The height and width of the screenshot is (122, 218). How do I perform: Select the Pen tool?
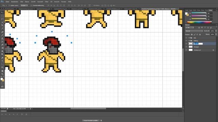point(2,58)
